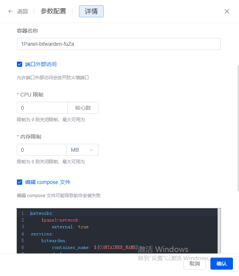The width and height of the screenshot is (239, 276).
Task: Open the MB unit dropdown
Action: click(82, 150)
